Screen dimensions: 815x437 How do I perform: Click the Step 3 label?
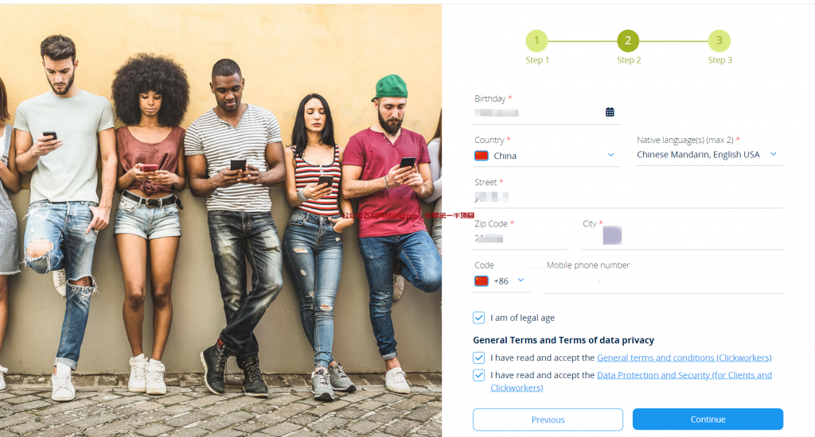coord(719,60)
